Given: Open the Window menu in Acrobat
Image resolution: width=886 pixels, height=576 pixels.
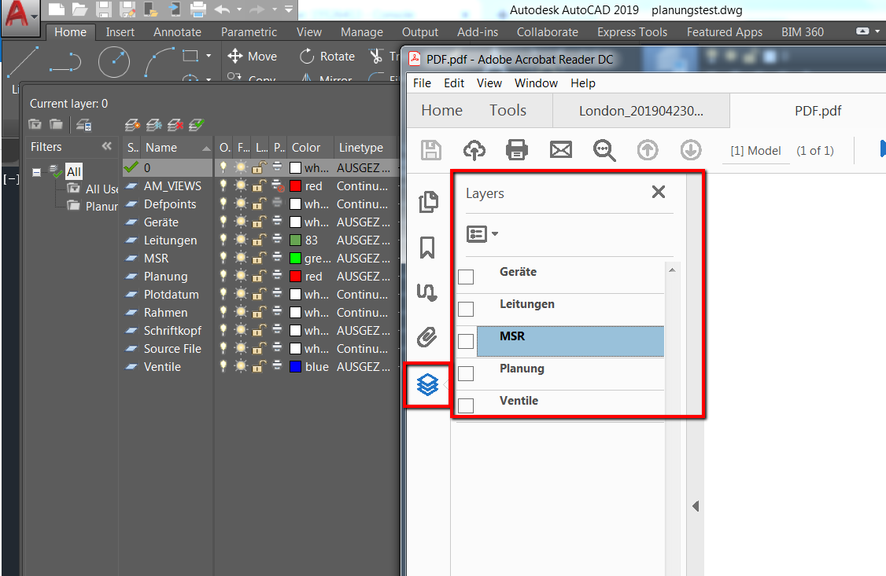Looking at the screenshot, I should (536, 83).
